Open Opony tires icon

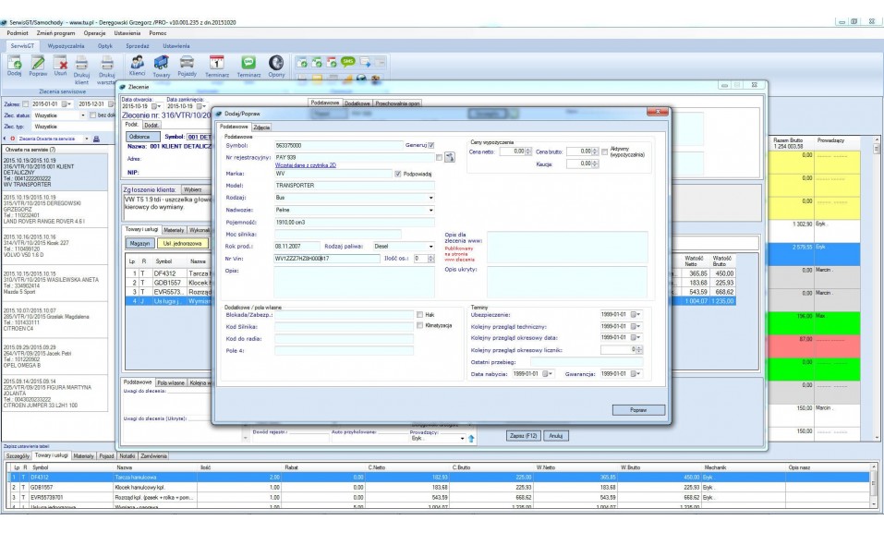pyautogui.click(x=276, y=62)
